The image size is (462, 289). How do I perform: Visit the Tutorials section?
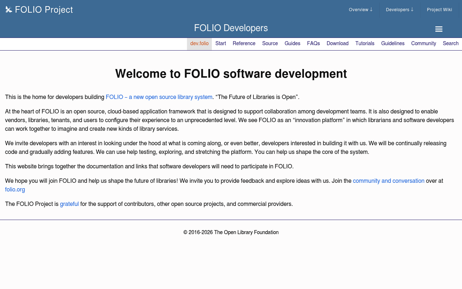365,44
